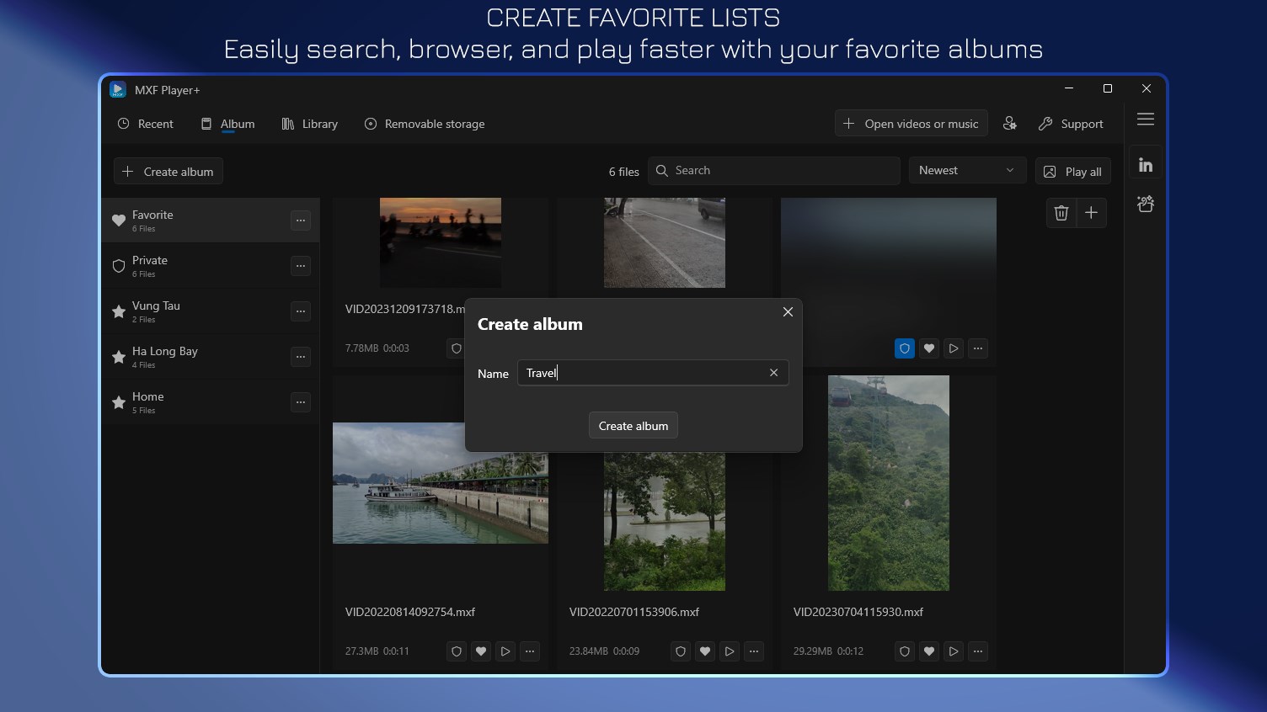Image resolution: width=1267 pixels, height=712 pixels.
Task: Open the Newest sort dropdown
Action: pos(966,170)
